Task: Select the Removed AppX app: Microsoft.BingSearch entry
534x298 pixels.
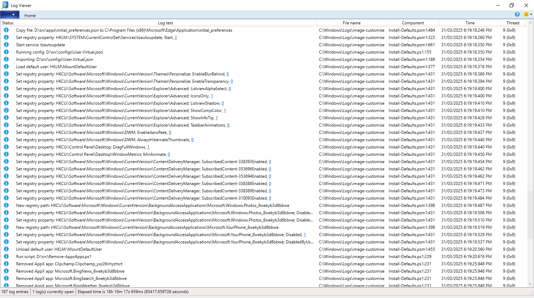Action: [x=71, y=279]
